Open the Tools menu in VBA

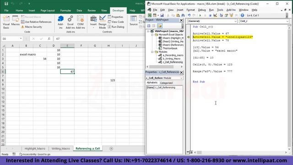click(x=220, y=10)
